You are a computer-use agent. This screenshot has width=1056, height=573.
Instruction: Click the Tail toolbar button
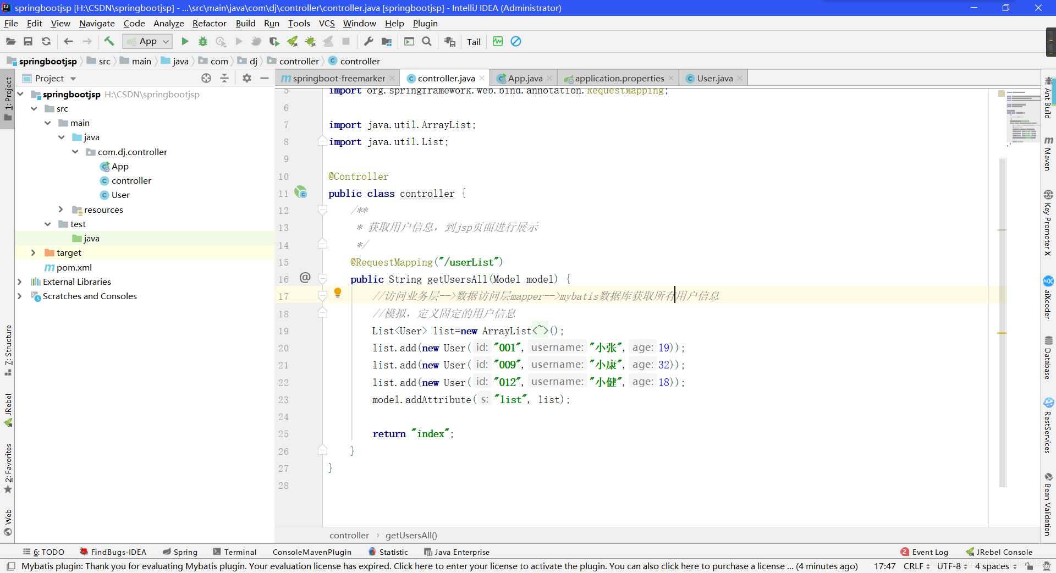point(474,42)
